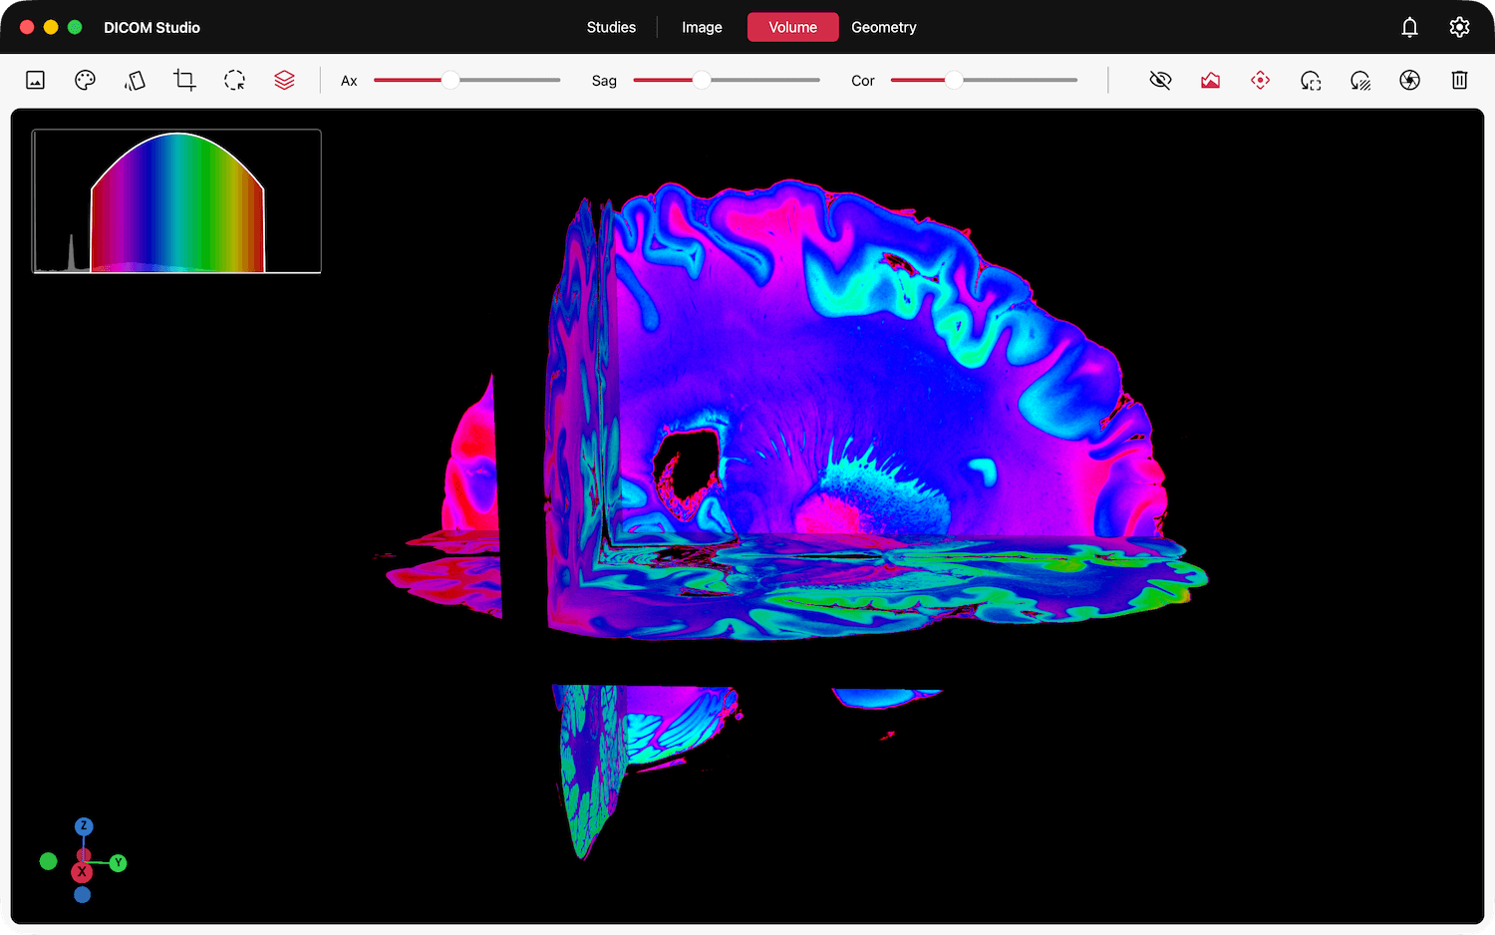Click the Ax axial slice slider handle
1495x935 pixels.
point(450,81)
